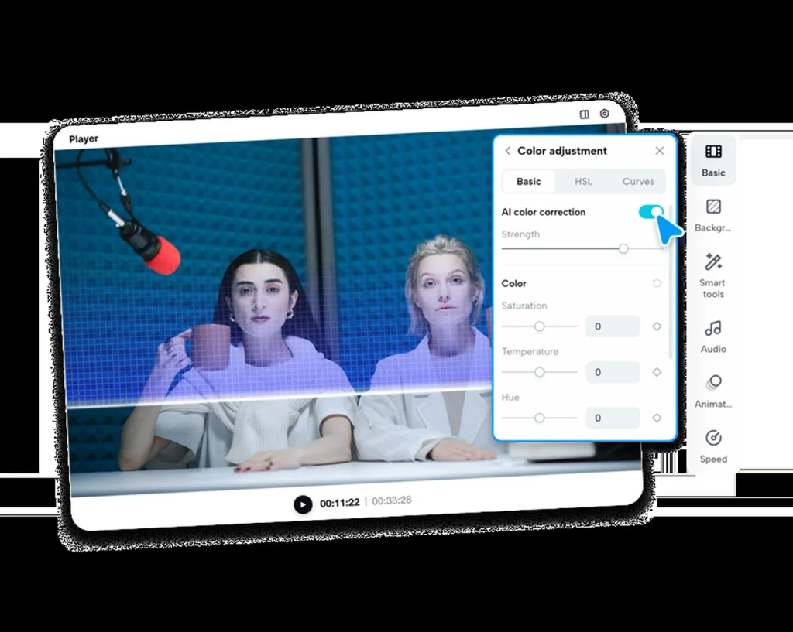This screenshot has width=793, height=632.
Task: Open the Audio panel
Action: [x=712, y=336]
